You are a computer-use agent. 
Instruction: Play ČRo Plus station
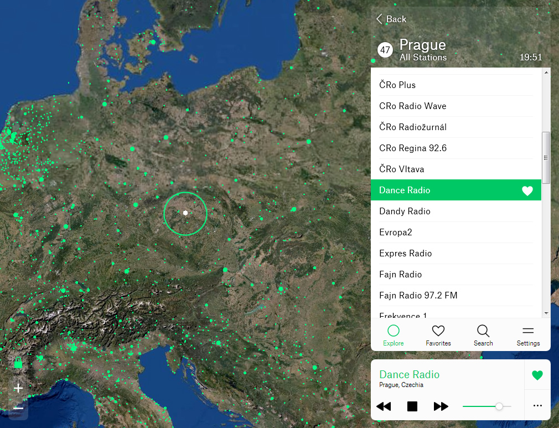pos(456,85)
